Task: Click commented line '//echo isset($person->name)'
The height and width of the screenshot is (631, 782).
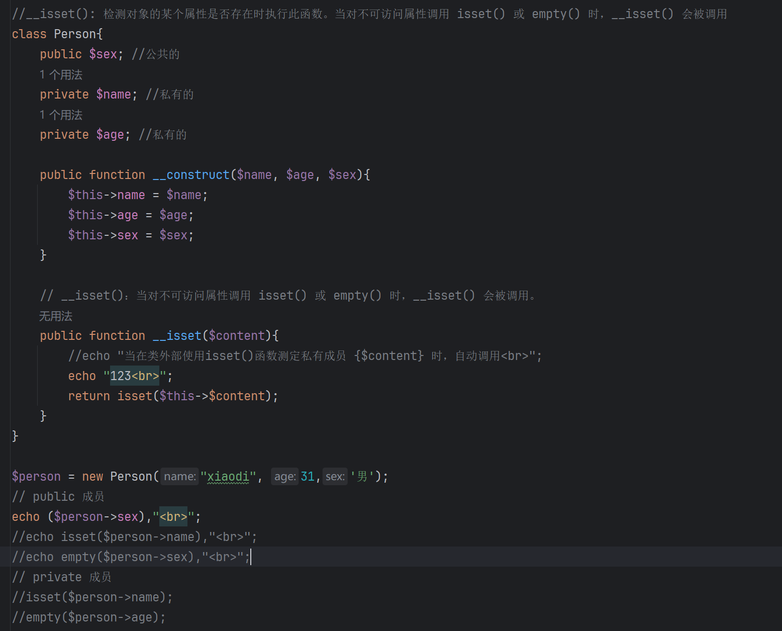Action: pos(134,536)
